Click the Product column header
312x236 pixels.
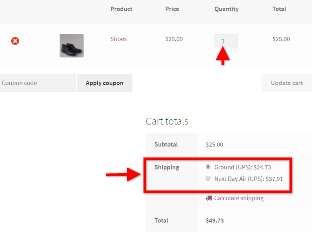121,9
